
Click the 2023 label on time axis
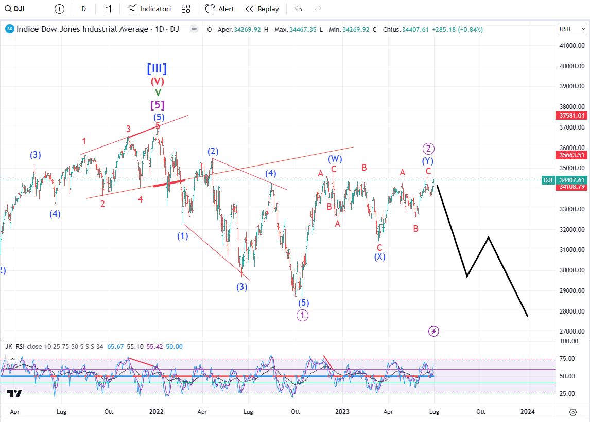342,412
